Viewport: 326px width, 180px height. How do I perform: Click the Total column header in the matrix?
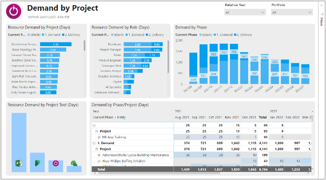(x=262, y=118)
